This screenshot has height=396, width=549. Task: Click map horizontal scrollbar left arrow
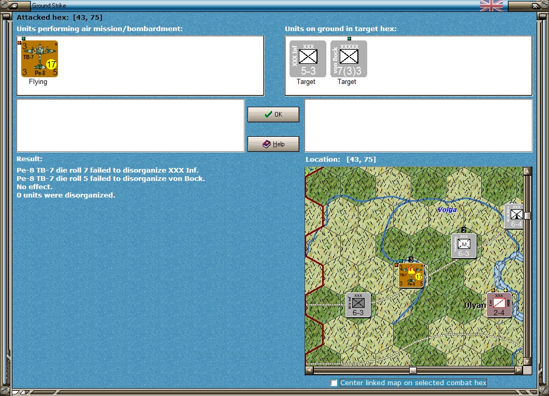click(x=309, y=370)
